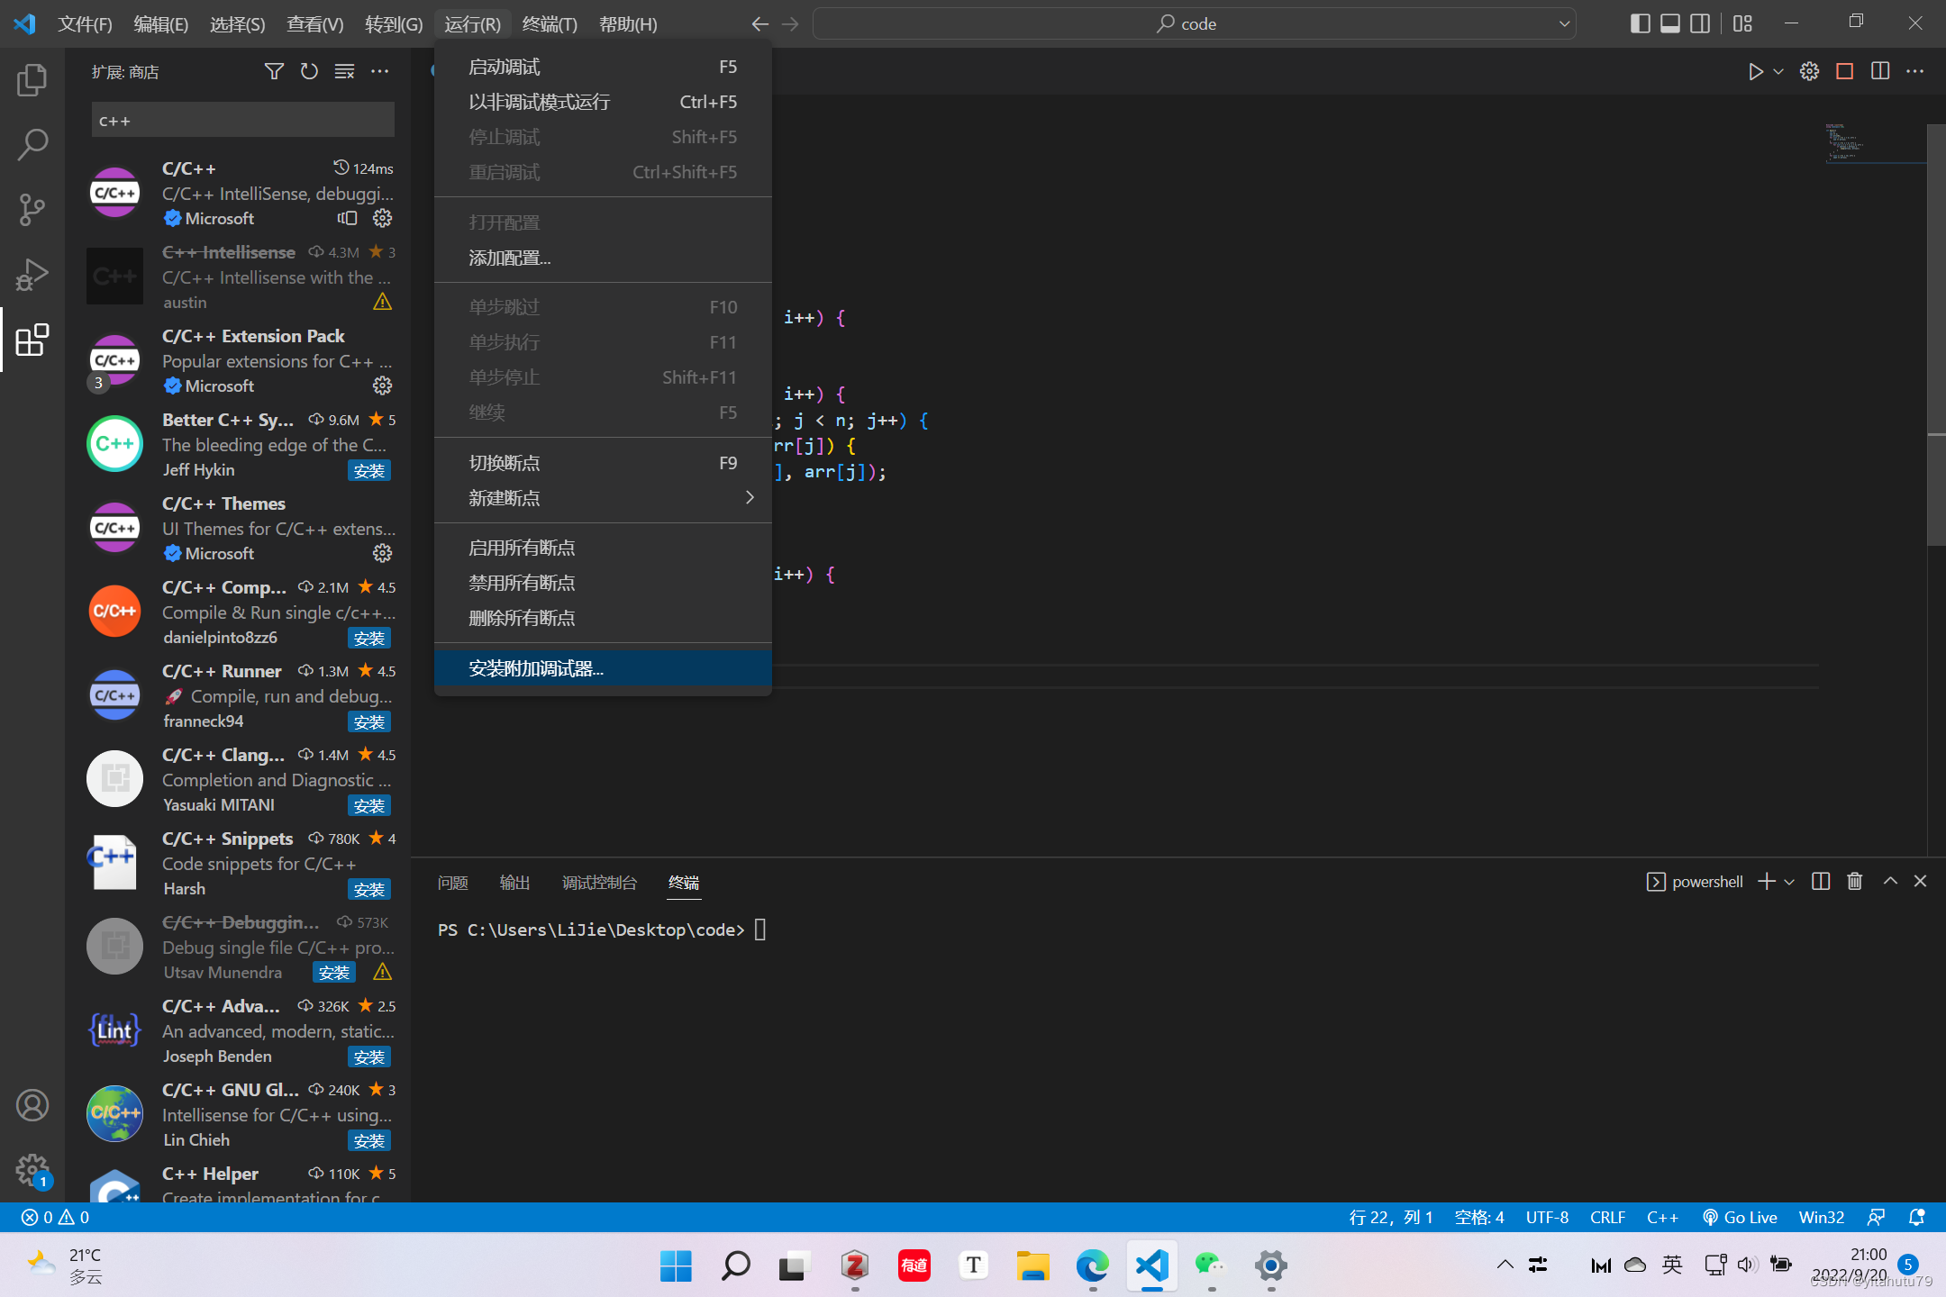Change end of line sequence CRLF

click(x=1607, y=1218)
